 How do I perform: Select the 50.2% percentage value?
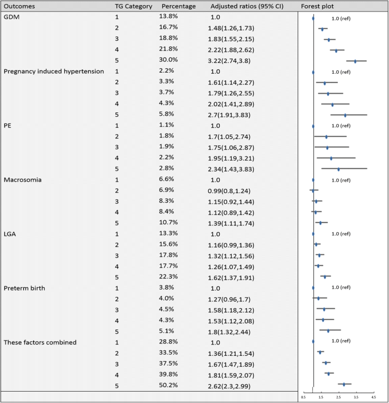point(169,385)
